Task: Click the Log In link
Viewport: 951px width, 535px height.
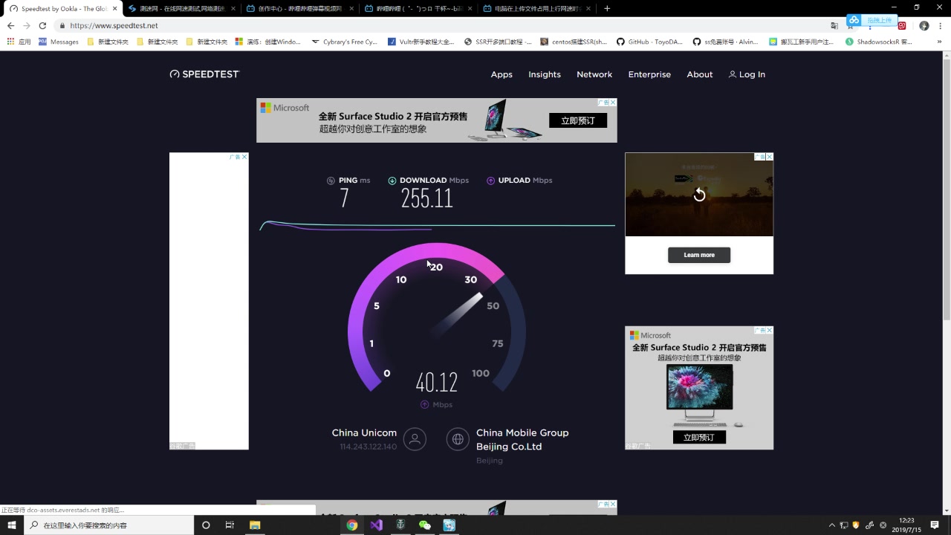Action: [x=747, y=74]
